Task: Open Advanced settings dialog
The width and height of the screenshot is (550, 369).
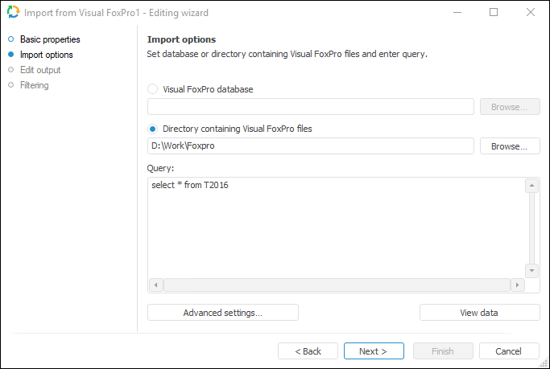Action: tap(223, 313)
